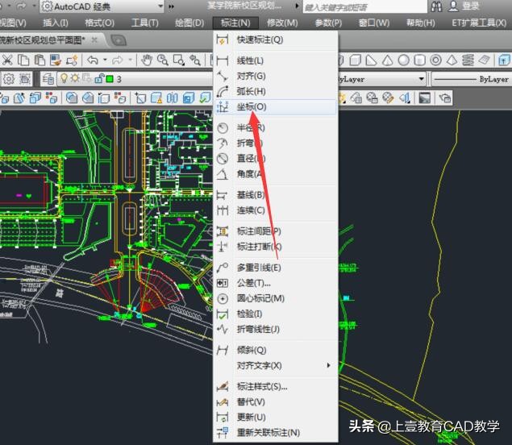
Task: Click the Check solid icon with green checkmark
Action: coord(205,98)
